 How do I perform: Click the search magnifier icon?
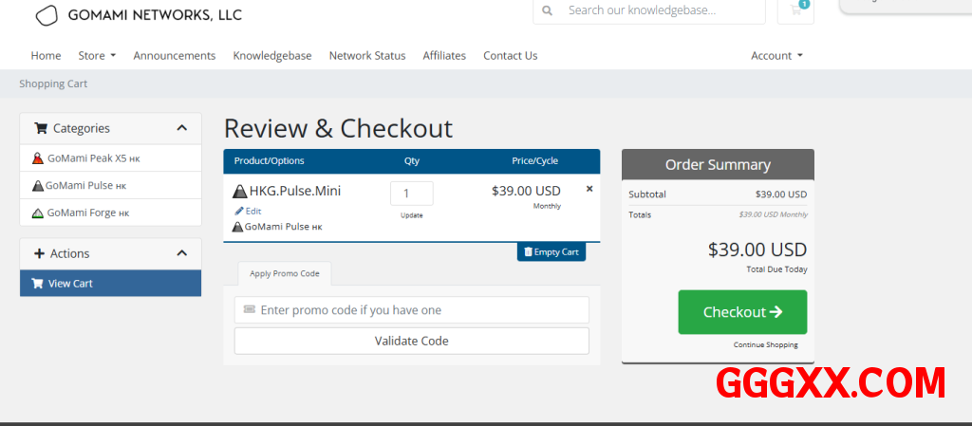[x=547, y=10]
